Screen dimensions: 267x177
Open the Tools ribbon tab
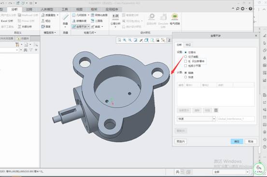(65, 9)
